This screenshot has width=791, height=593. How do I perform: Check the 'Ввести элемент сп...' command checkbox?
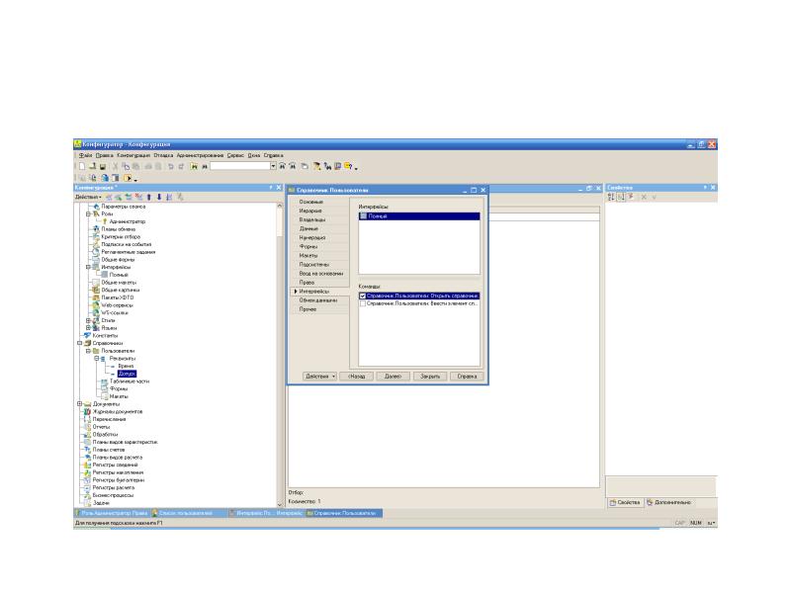362,303
